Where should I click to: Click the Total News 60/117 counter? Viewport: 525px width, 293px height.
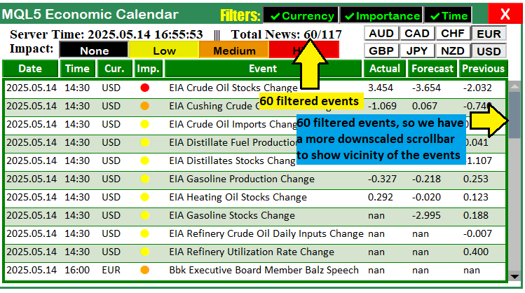click(286, 34)
